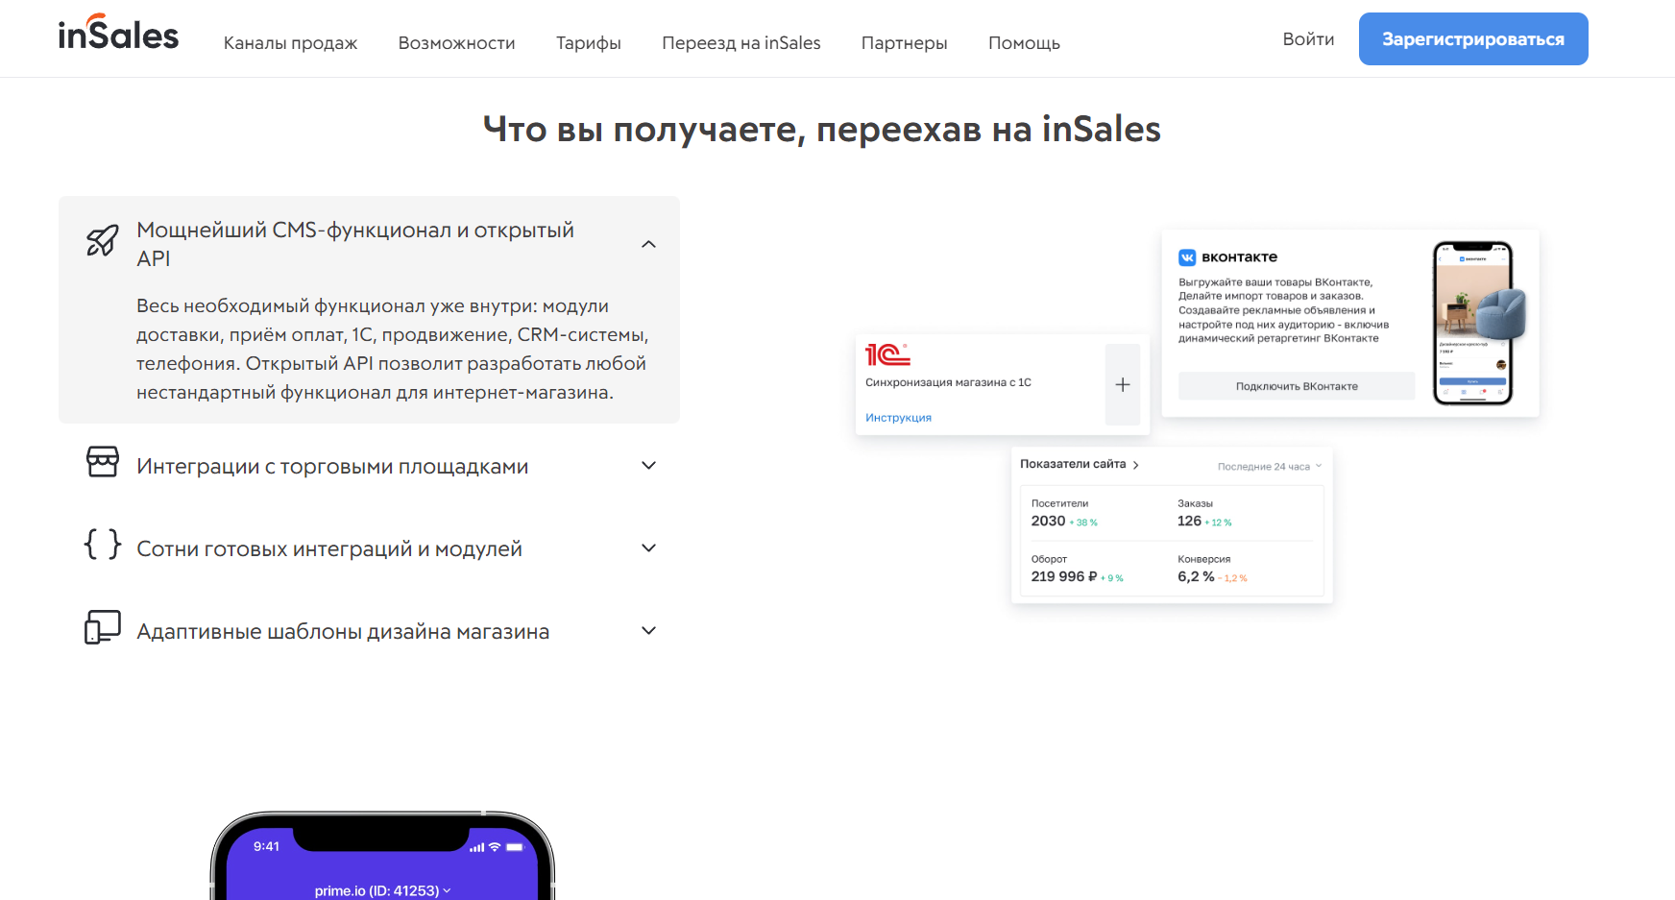Expand Адаптивные шаблоны дизайна магазина chevron
This screenshot has width=1675, height=900.
649,631
